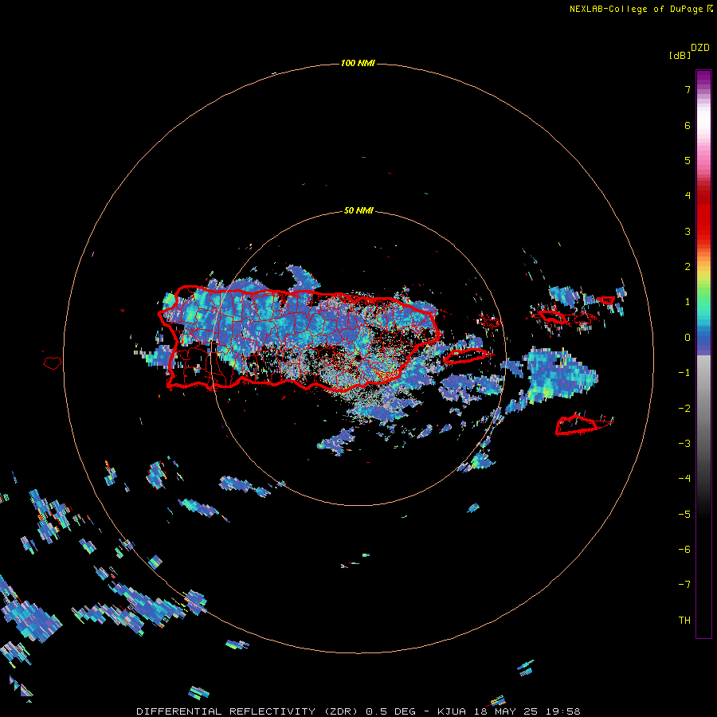Click the -6 value on the colorbar
This screenshot has width=717, height=717.
click(684, 550)
